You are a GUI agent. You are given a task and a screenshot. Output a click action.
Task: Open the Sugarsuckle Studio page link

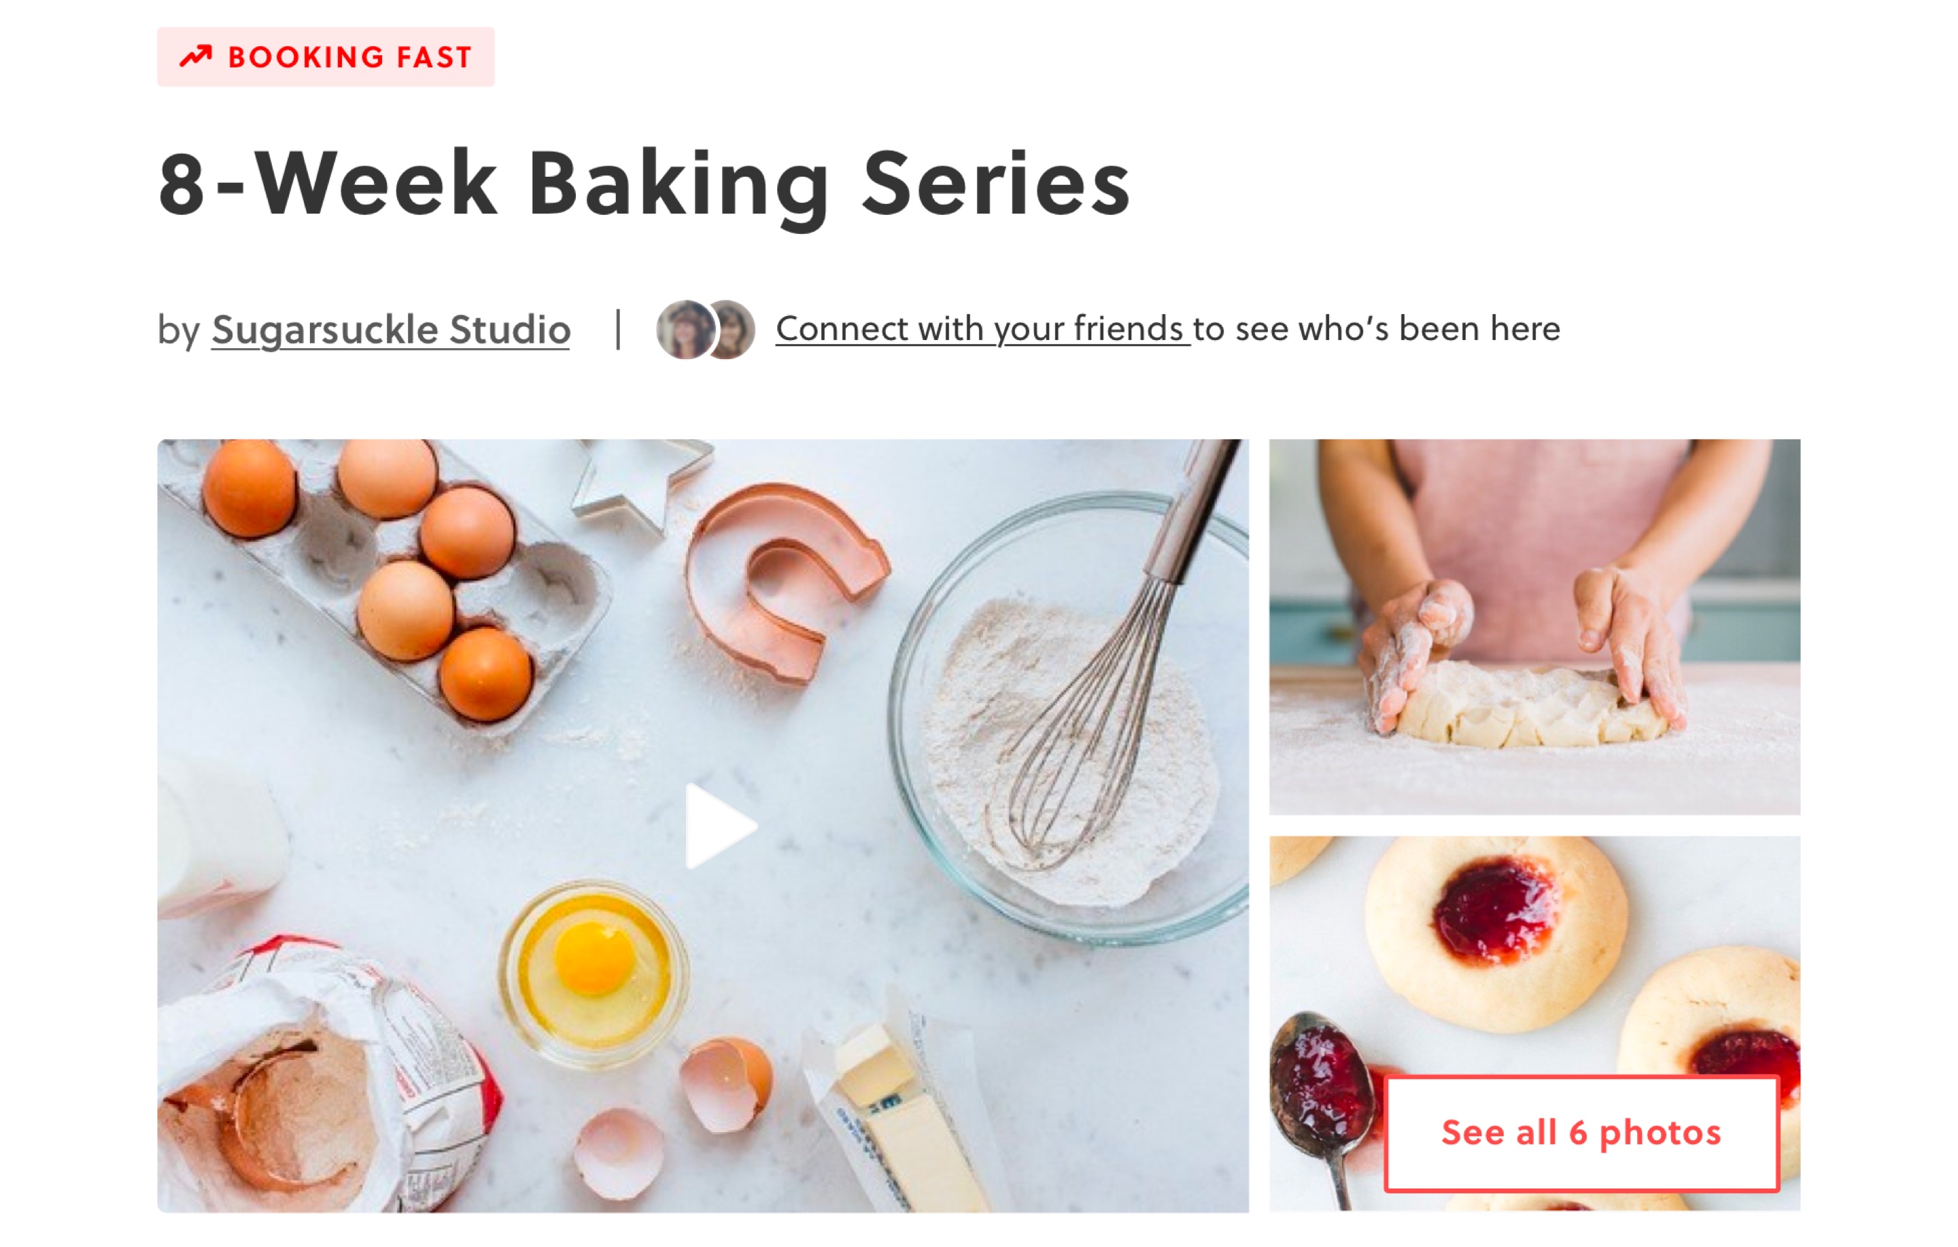coord(391,330)
